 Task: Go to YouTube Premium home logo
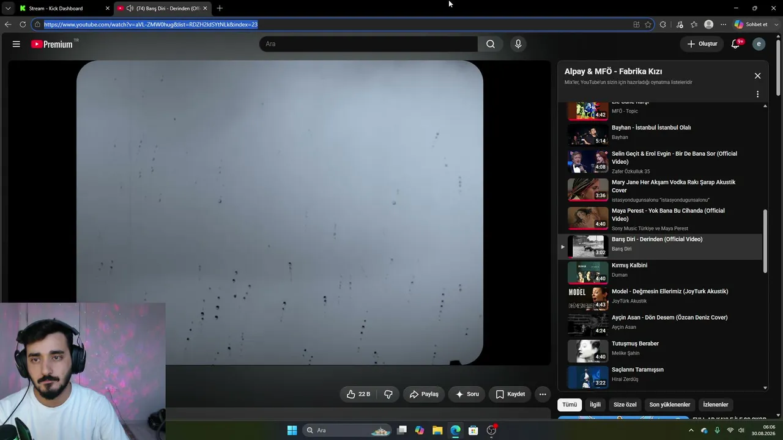click(x=52, y=44)
